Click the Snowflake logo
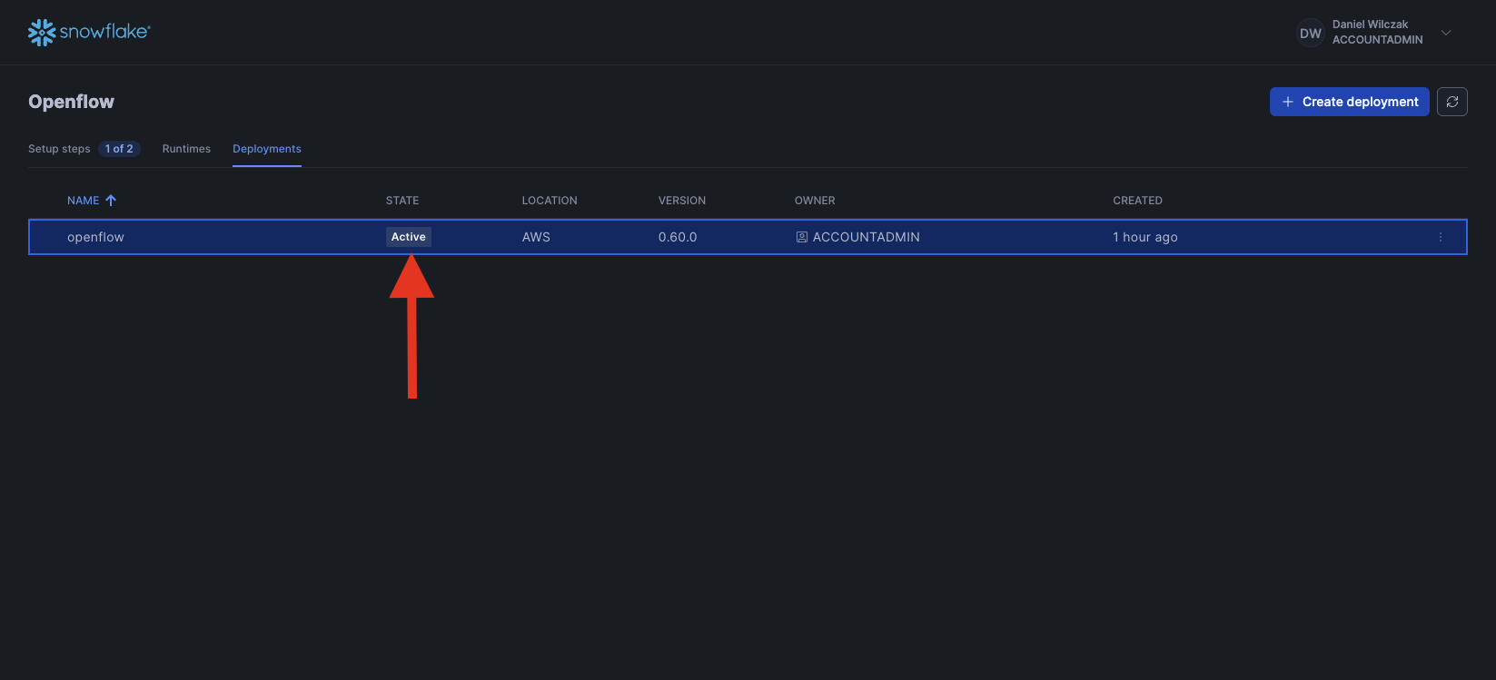The width and height of the screenshot is (1496, 680). (x=89, y=32)
